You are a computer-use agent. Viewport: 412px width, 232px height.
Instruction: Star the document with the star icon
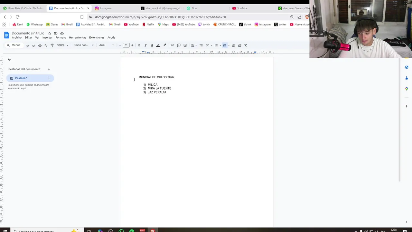point(50,33)
